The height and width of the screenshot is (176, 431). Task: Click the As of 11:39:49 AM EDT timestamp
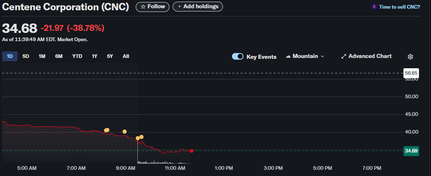(x=45, y=39)
